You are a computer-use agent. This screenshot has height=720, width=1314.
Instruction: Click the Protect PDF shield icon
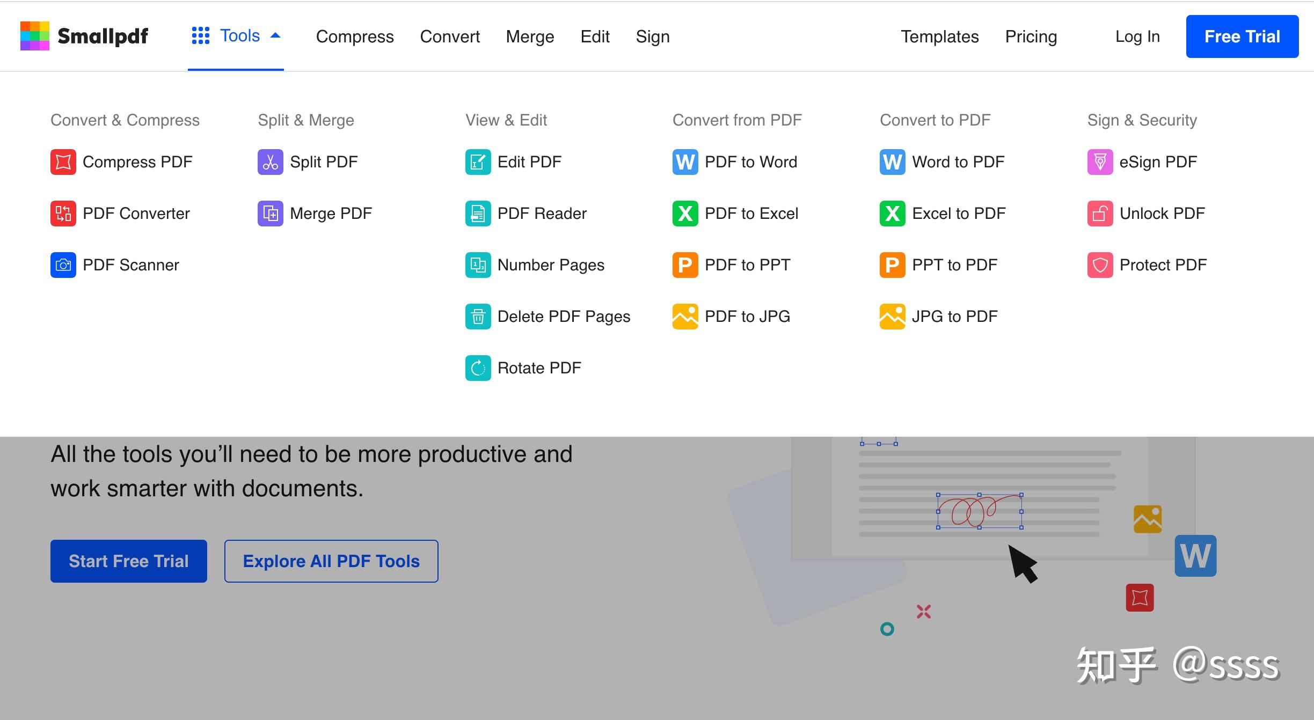[x=1100, y=265]
